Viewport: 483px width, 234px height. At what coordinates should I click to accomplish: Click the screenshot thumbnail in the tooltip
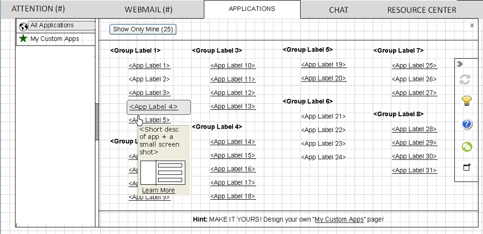point(163,172)
